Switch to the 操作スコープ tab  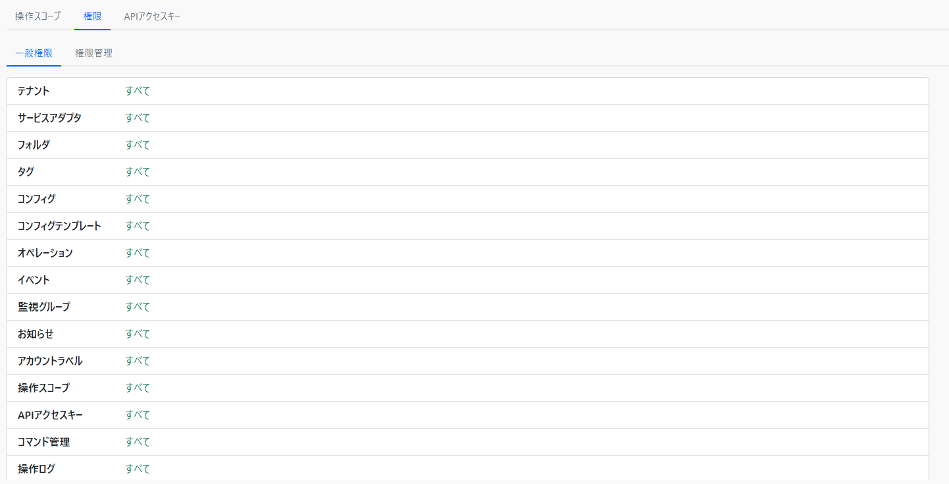38,16
